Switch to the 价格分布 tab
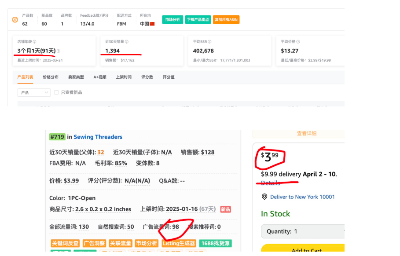The height and width of the screenshot is (256, 400). point(50,77)
